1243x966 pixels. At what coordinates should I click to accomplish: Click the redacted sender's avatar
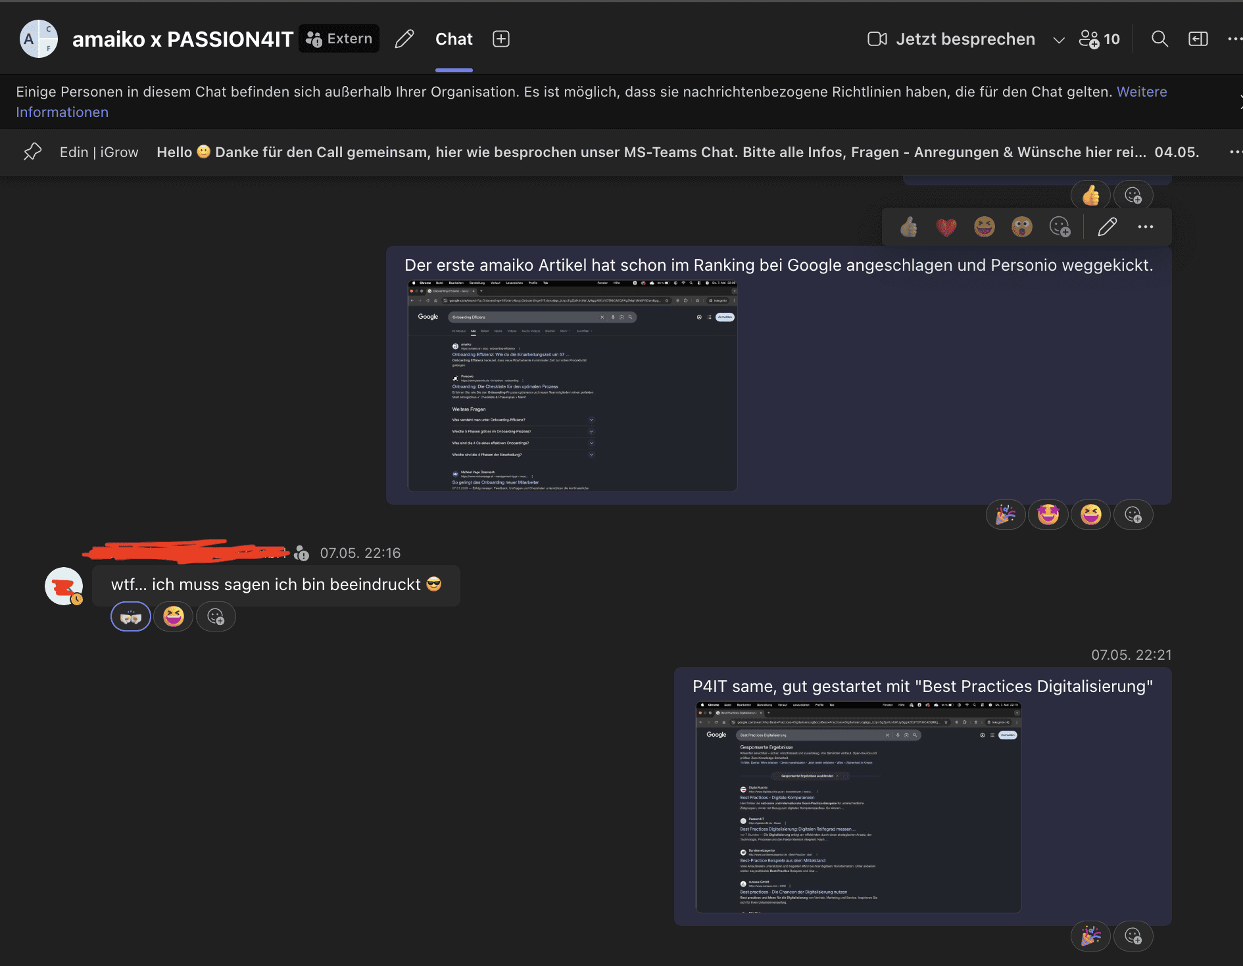pos(64,586)
